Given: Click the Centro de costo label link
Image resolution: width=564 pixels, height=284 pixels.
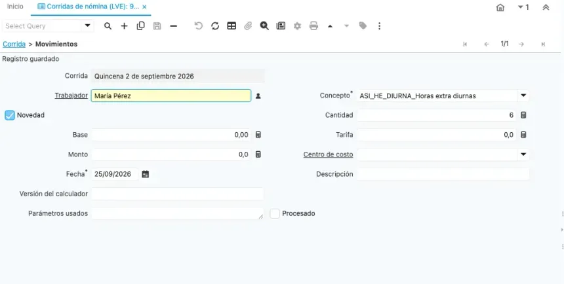Looking at the screenshot, I should coord(328,154).
